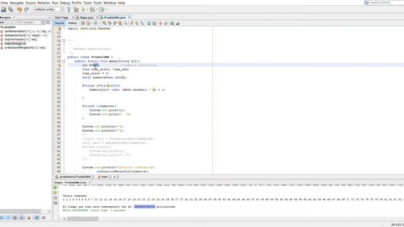Open the Profile menu
The height and width of the screenshot is (227, 404).
76,3
